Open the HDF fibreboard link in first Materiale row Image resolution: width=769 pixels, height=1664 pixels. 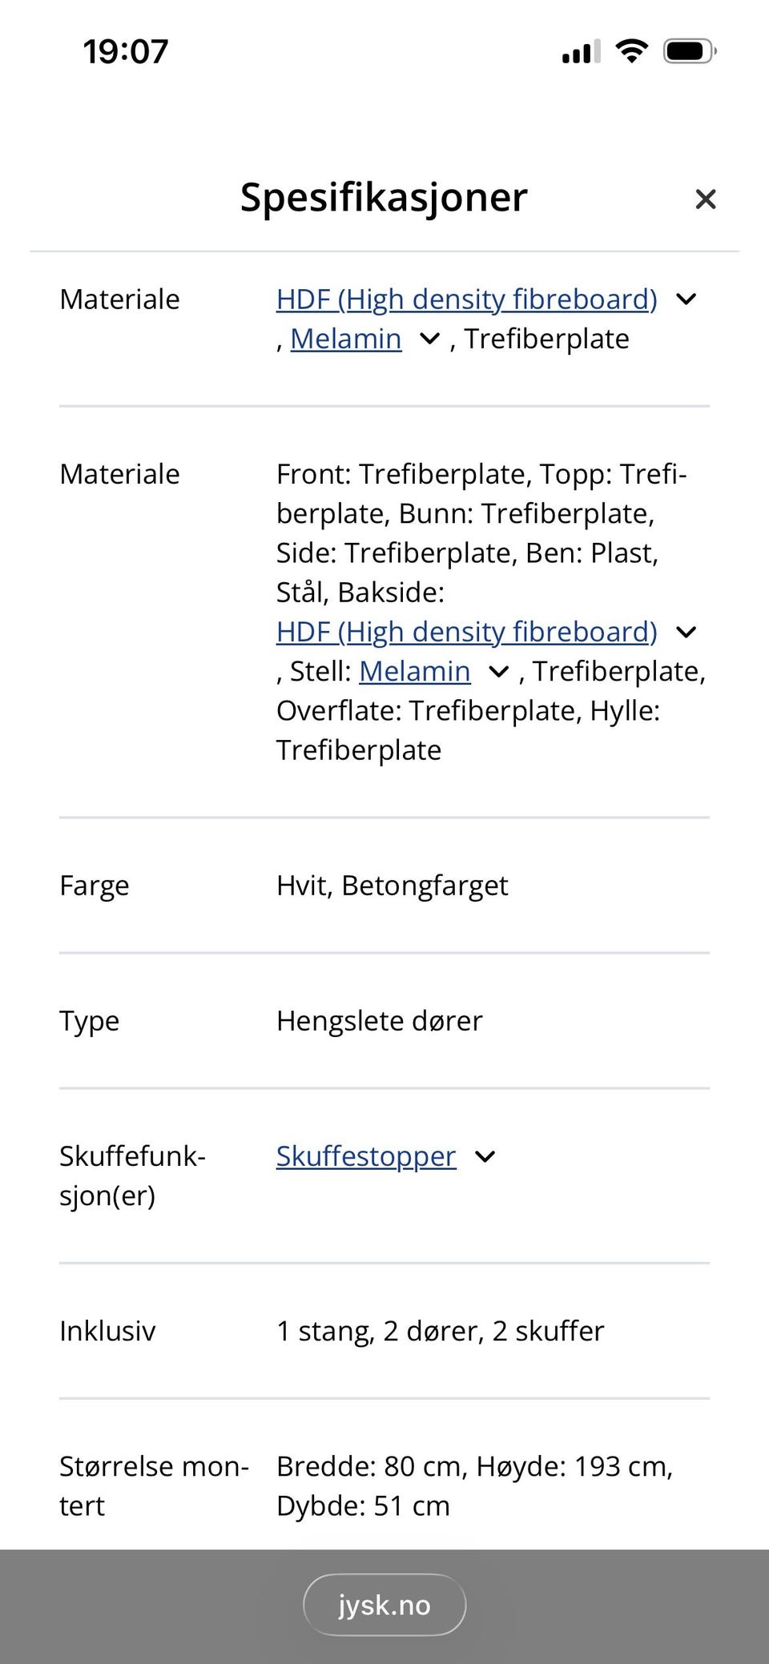click(465, 299)
